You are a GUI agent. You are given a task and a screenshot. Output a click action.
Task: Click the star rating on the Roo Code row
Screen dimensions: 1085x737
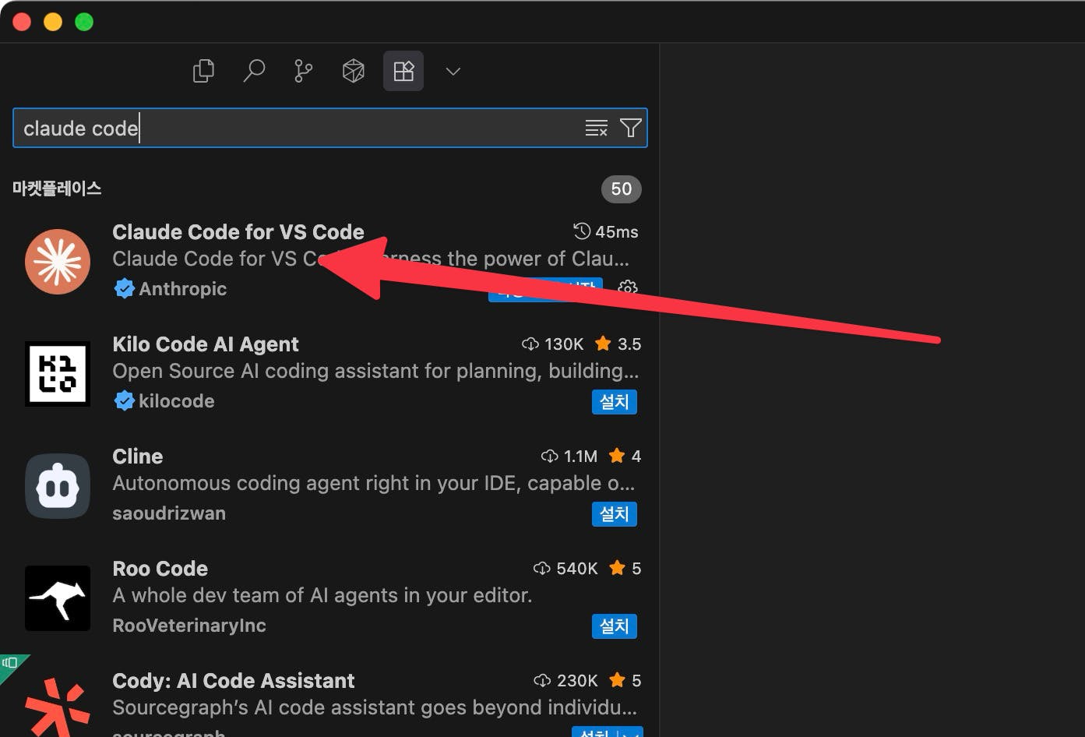tap(625, 569)
